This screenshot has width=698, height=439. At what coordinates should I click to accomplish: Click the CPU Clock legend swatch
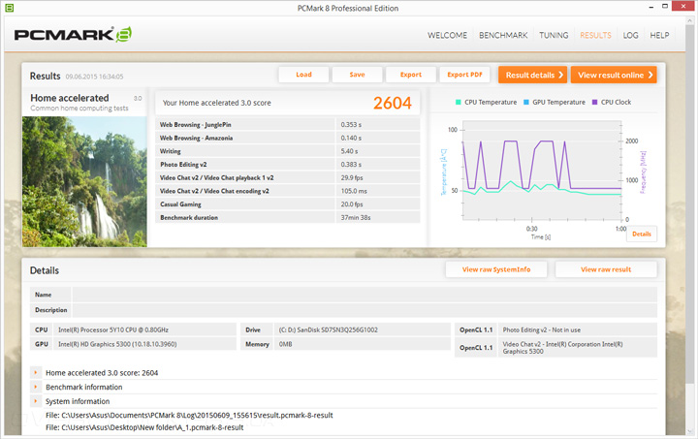point(594,103)
